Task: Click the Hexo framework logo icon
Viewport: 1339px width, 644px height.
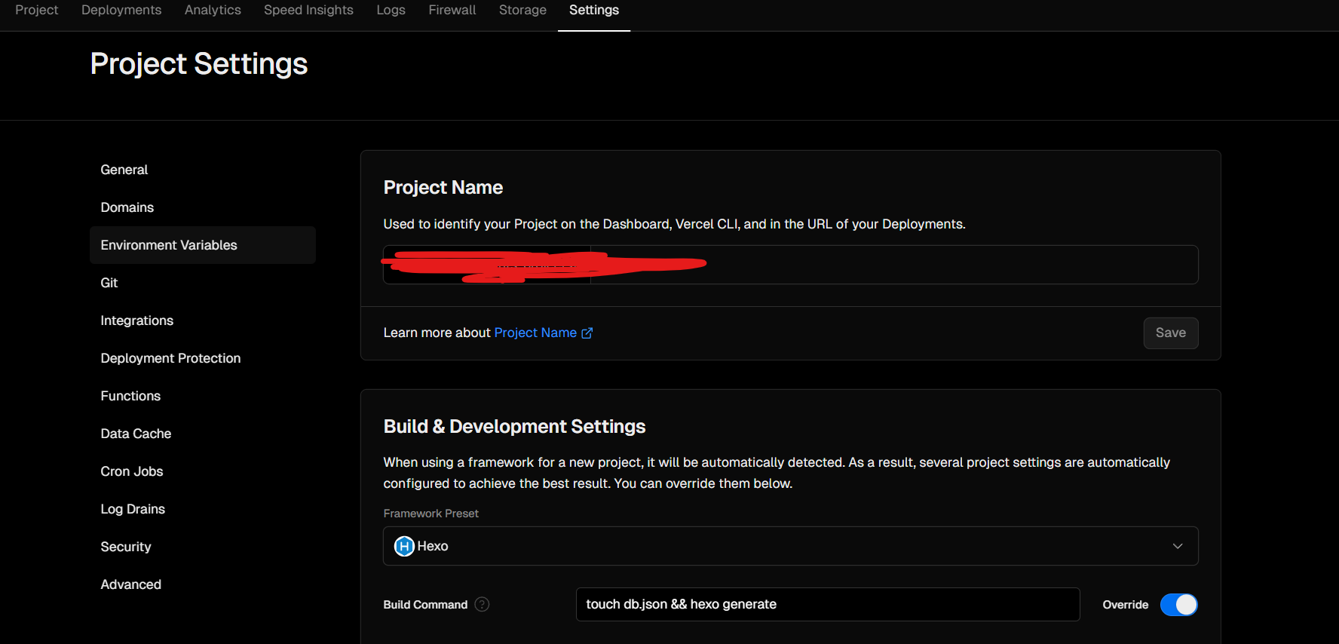Action: (x=404, y=546)
